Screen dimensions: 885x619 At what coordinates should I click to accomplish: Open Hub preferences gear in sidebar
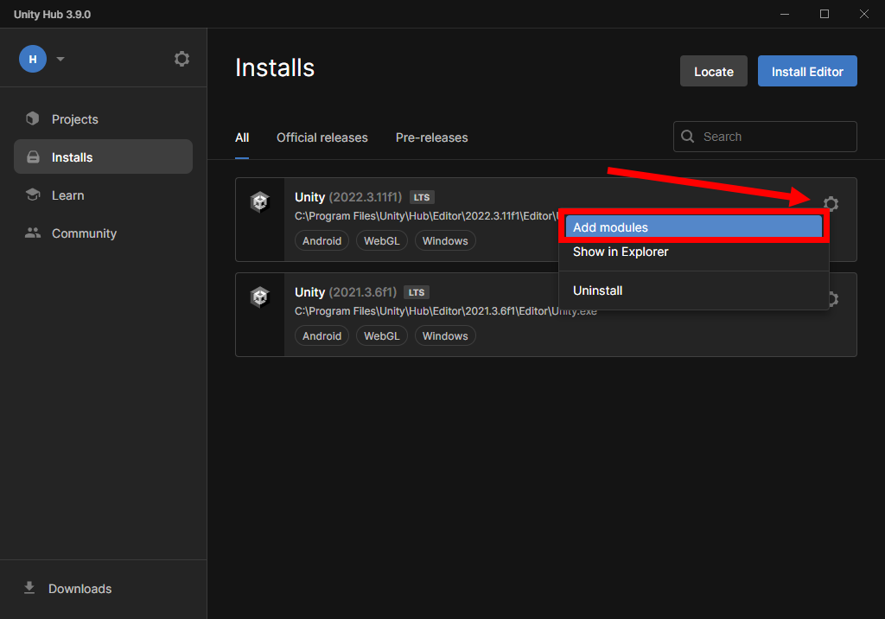(x=181, y=59)
